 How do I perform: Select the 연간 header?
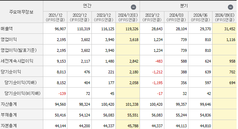tap(87, 6)
